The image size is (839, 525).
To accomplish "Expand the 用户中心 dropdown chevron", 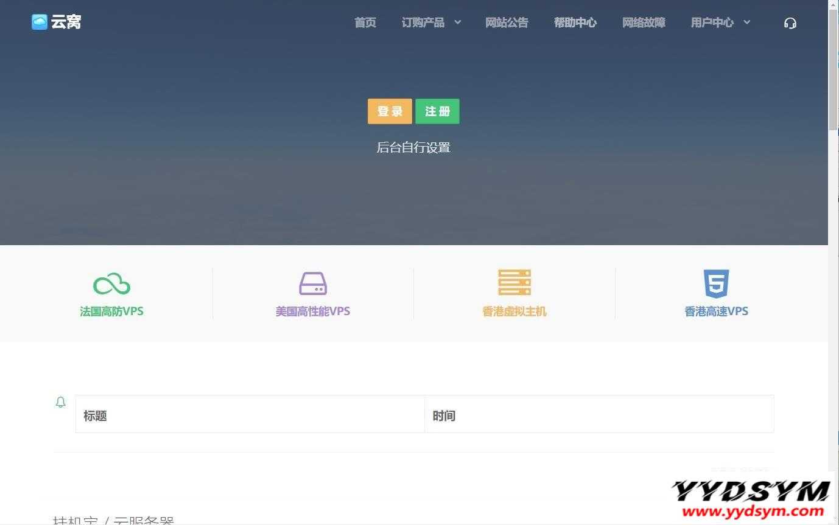I will tap(747, 23).
